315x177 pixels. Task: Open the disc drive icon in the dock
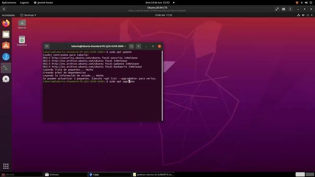pyautogui.click(x=6, y=79)
